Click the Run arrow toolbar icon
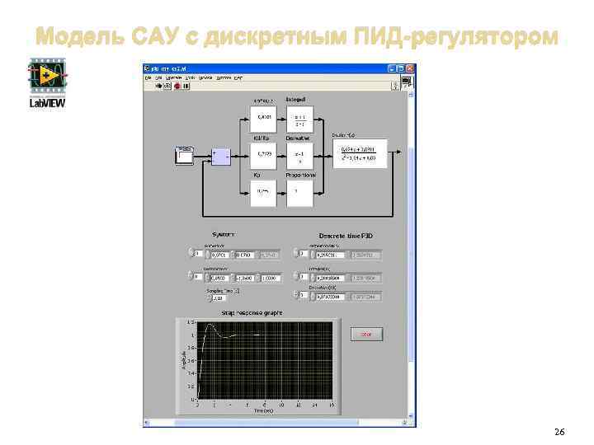 (158, 87)
